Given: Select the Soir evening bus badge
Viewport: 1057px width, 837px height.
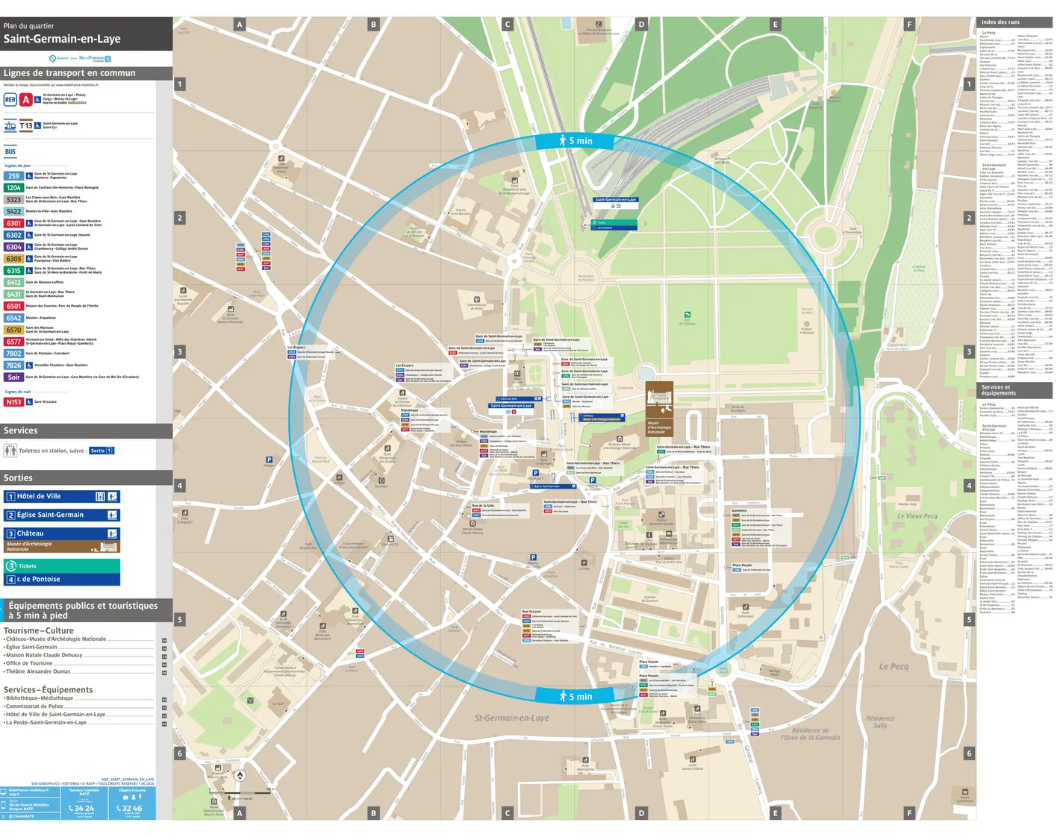Looking at the screenshot, I should click(x=14, y=377).
